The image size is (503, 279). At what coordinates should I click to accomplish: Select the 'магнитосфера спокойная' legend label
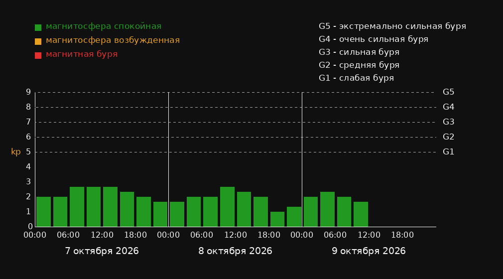(104, 26)
